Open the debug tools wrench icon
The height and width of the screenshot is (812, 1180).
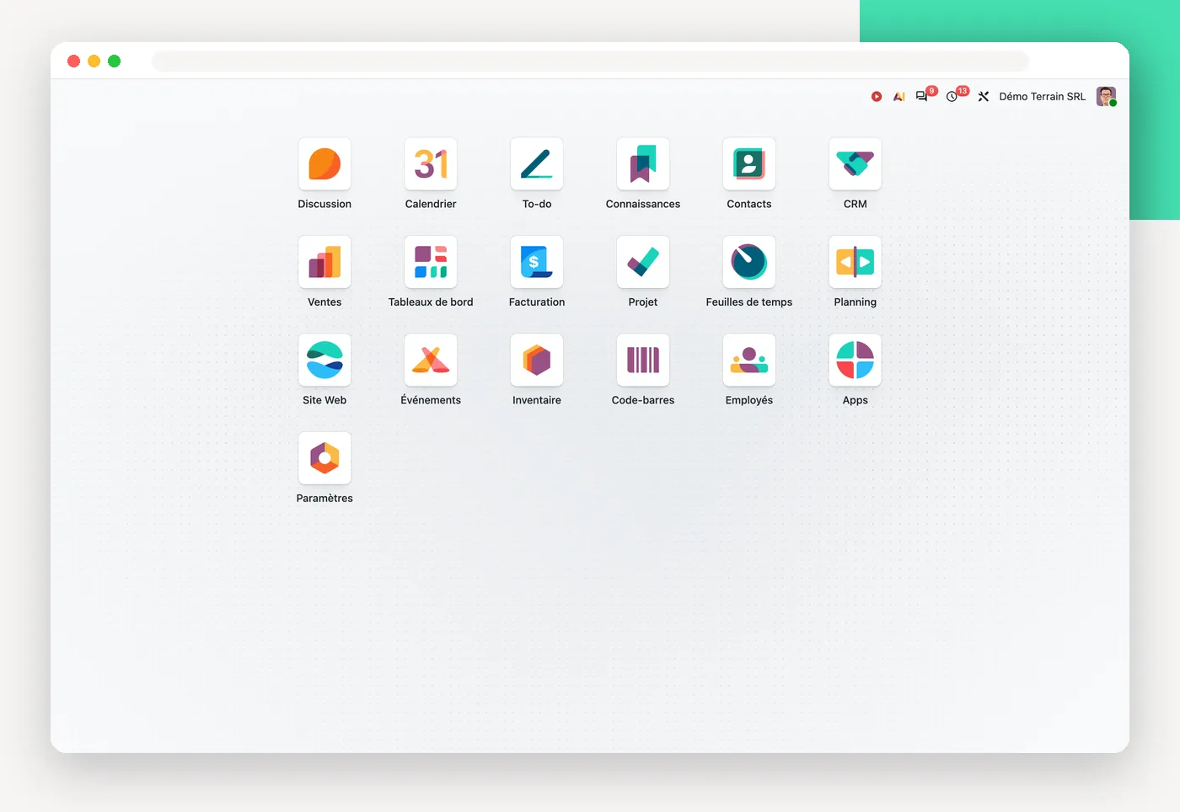click(x=984, y=97)
